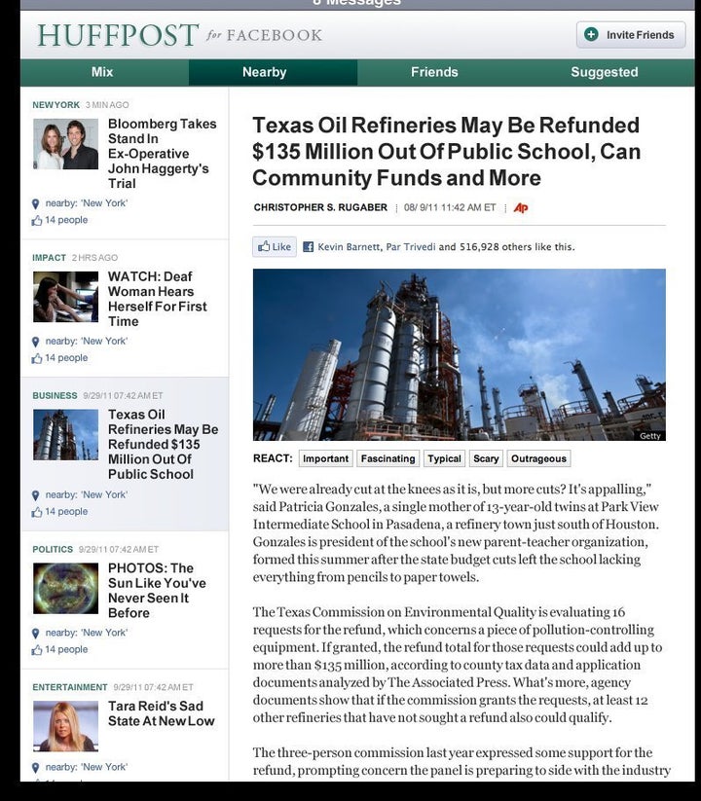The image size is (701, 801).
Task: Click the Getty image credit
Action: click(x=650, y=436)
